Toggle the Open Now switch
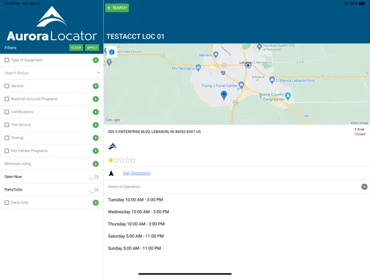 tap(94, 177)
